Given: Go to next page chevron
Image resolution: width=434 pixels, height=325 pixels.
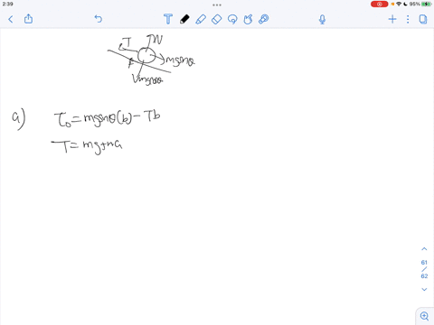Looking at the screenshot, I should point(424,290).
